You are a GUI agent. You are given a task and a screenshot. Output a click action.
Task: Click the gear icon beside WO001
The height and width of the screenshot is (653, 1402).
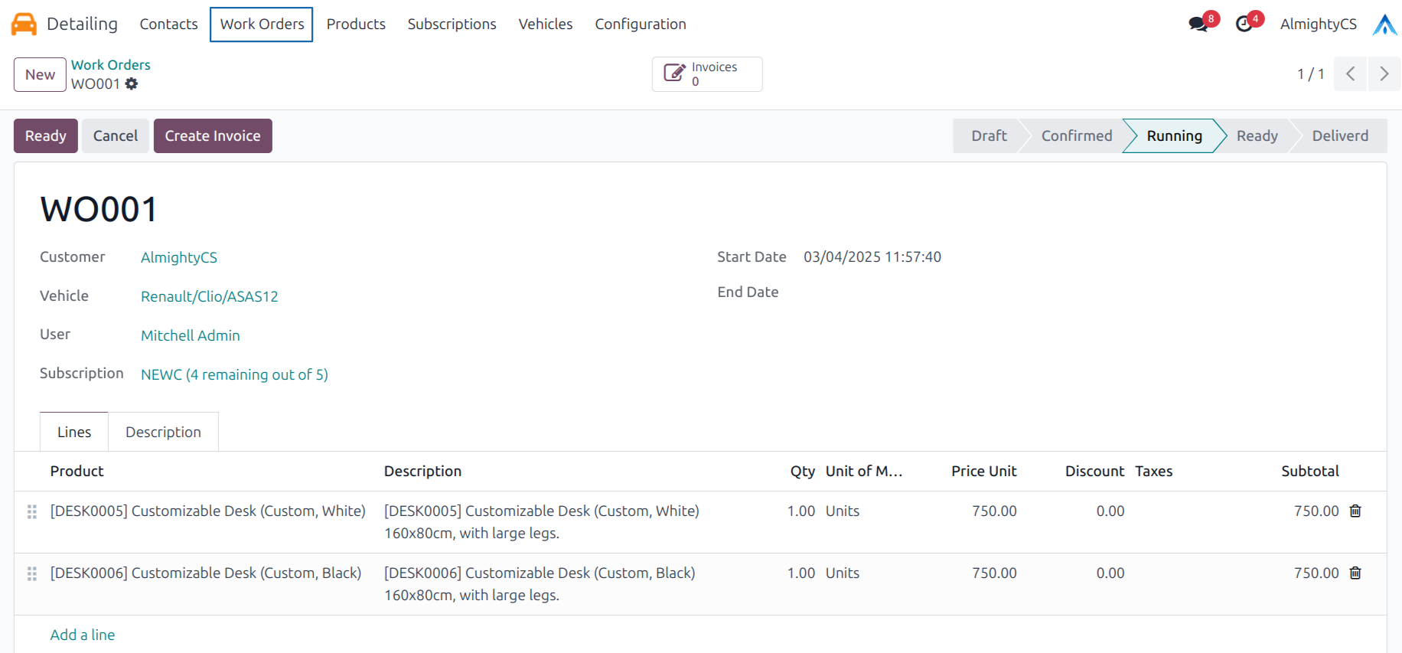click(132, 84)
